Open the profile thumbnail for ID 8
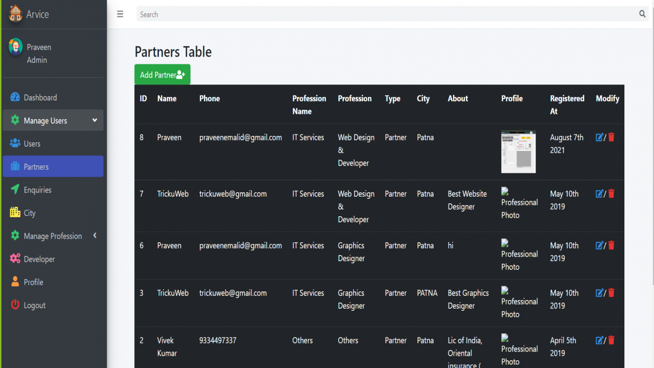 519,152
